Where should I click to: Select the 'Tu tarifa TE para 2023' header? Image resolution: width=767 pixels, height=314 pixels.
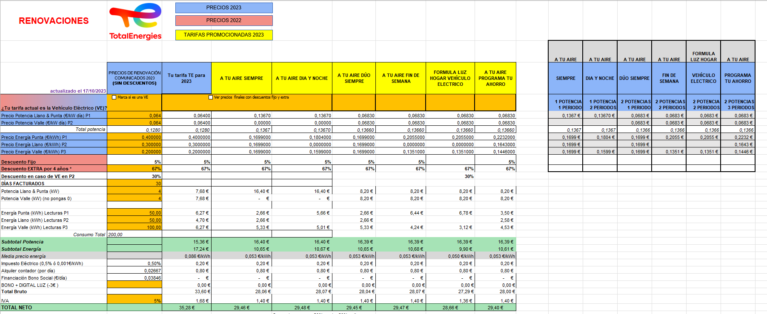pos(186,78)
